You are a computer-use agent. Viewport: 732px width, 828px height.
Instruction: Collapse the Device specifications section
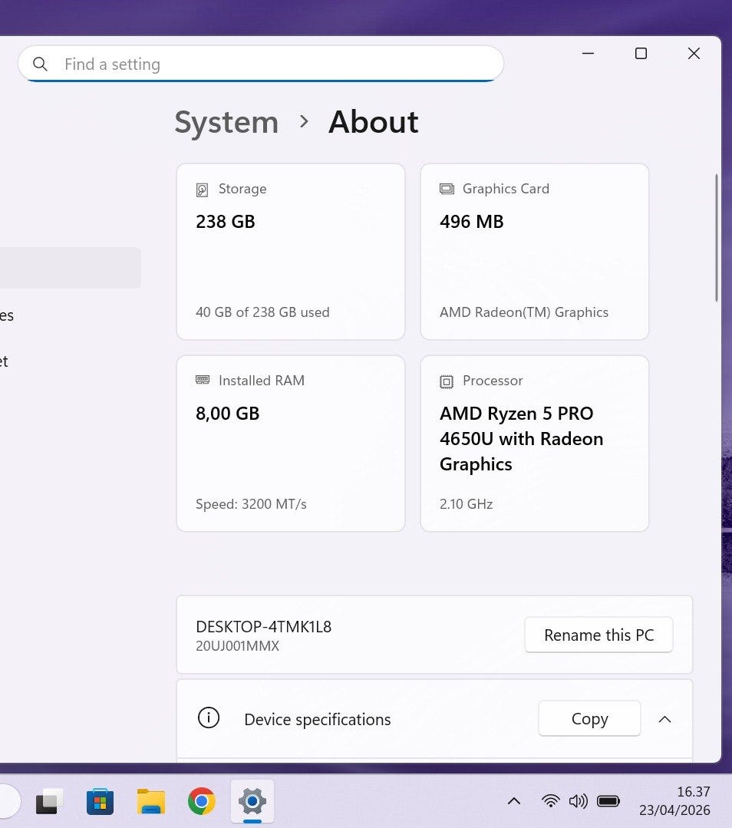click(x=665, y=719)
